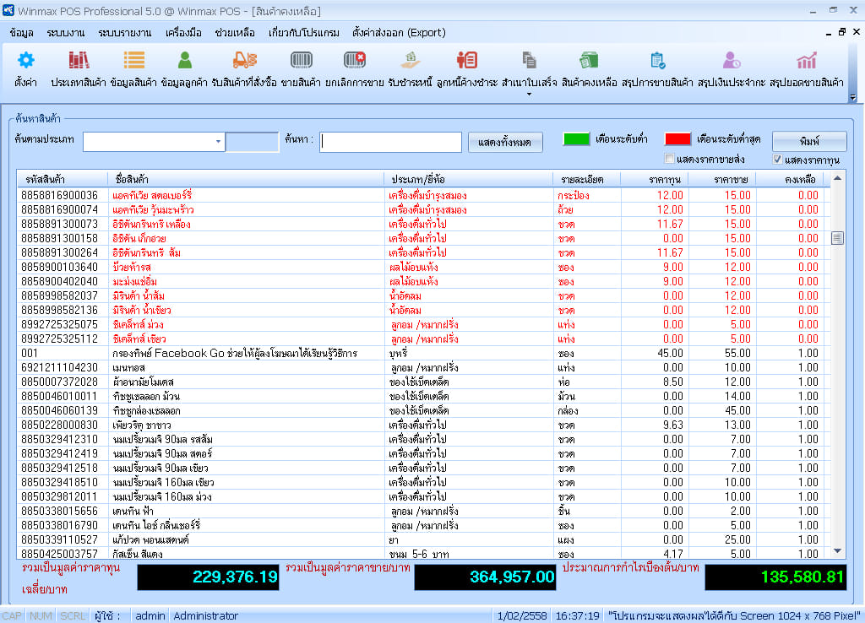This screenshot has height=623, width=865.
Task: Select row with code 8858816900036
Action: [x=423, y=195]
